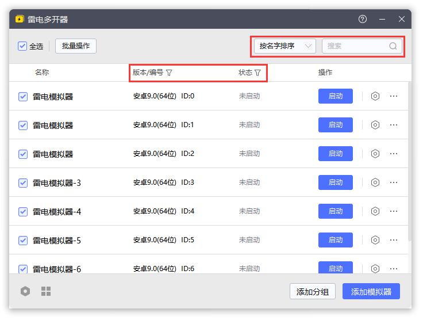Image resolution: width=423 pixels, height=320 pixels.
Task: Click 安卓9.0(64位) ID:0 version text
Action: [x=163, y=96]
